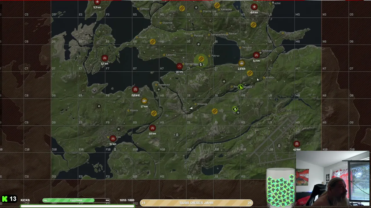Viewport: 371px width, 208px height.
Task: Click the Kick follower goal progress bar
Action: pyautogui.click(x=76, y=200)
